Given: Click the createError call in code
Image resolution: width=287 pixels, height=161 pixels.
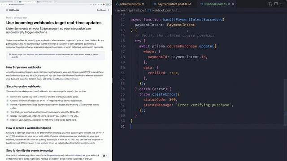Looking at the screenshot, I should click(x=164, y=94).
